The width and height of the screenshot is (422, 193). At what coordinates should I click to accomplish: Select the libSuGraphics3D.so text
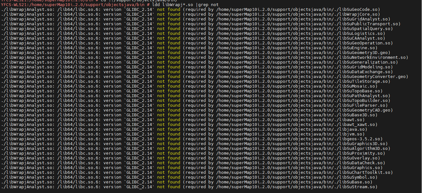coord(362,144)
